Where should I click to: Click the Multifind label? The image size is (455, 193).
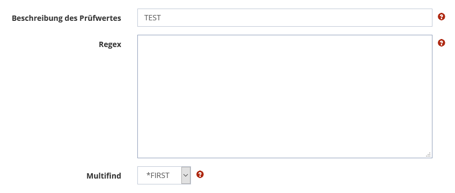104,176
